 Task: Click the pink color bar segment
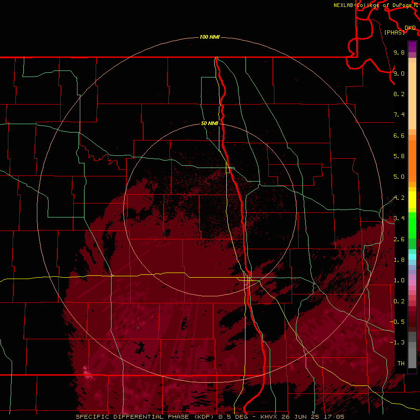[x=412, y=283]
